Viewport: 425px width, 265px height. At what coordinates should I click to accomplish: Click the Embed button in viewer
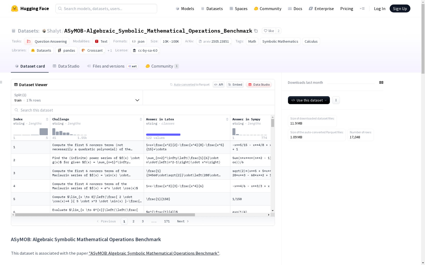(235, 85)
